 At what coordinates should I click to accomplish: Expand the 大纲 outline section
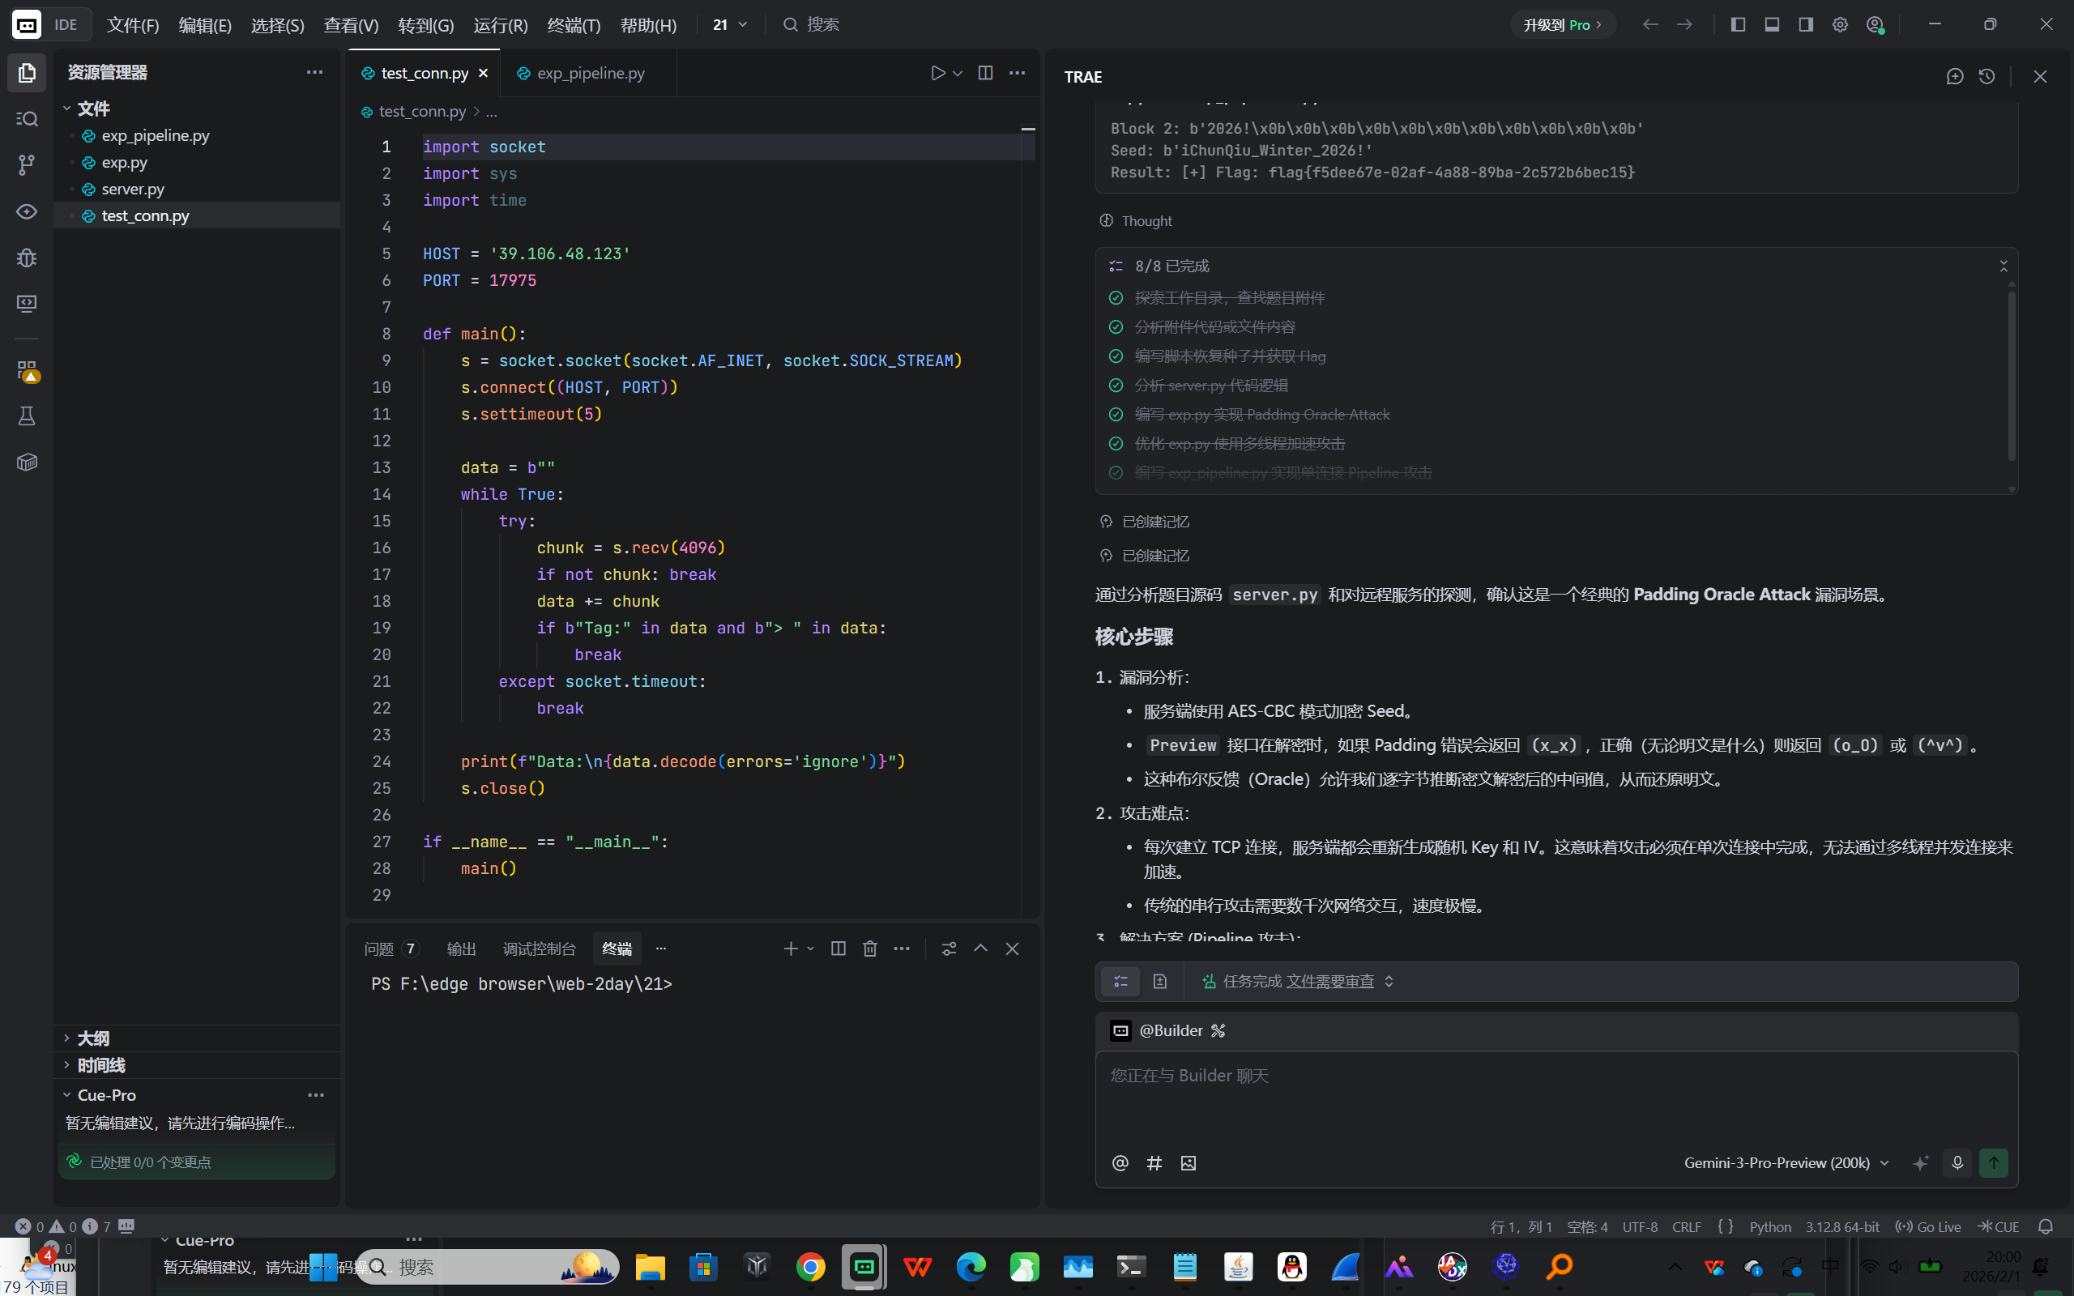tap(92, 1038)
